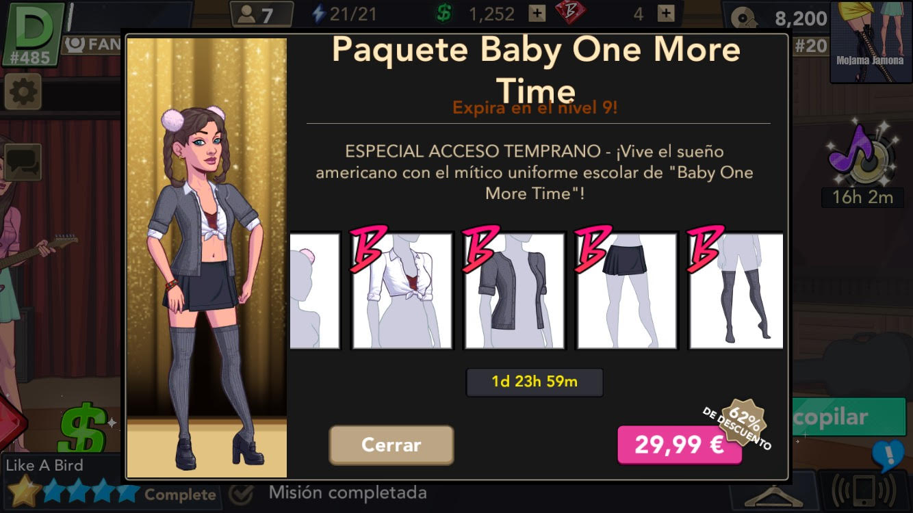Image resolution: width=913 pixels, height=513 pixels.
Task: Tap the plus next to gems count
Action: coord(665,13)
